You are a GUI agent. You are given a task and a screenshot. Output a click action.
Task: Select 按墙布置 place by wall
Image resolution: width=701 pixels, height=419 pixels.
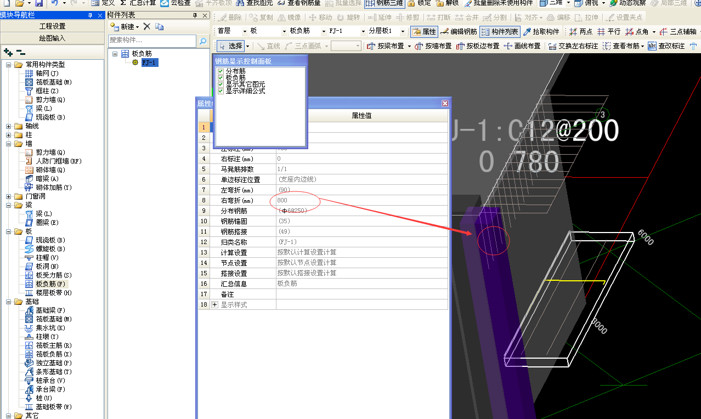click(x=433, y=46)
